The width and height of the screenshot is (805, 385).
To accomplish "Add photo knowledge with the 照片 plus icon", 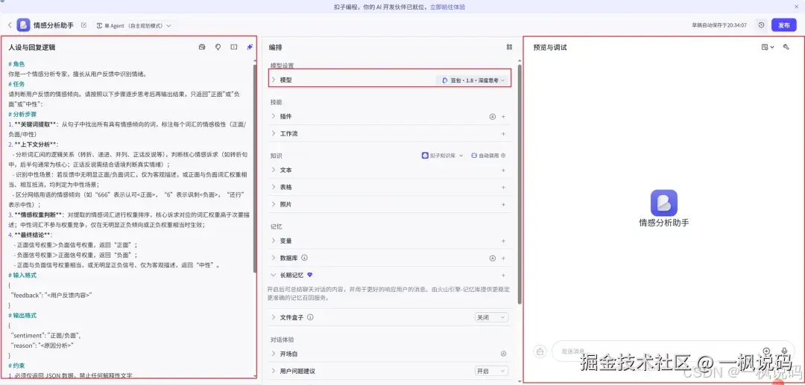I will click(x=503, y=204).
